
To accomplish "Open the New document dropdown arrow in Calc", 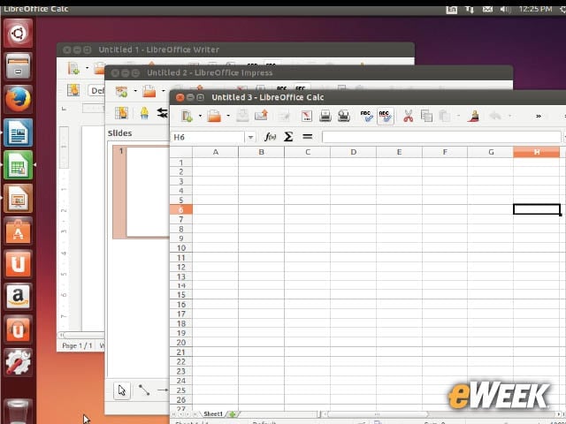I will coord(200,116).
